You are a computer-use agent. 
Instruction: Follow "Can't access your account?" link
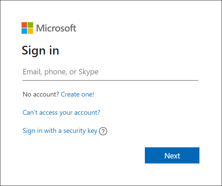coord(61,112)
